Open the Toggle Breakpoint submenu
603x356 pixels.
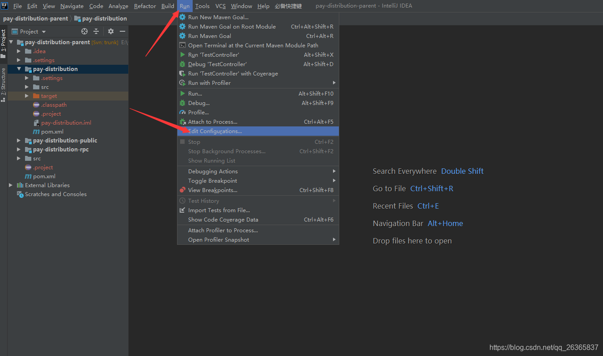click(x=258, y=180)
